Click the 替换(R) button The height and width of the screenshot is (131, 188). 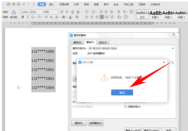[79, 123]
